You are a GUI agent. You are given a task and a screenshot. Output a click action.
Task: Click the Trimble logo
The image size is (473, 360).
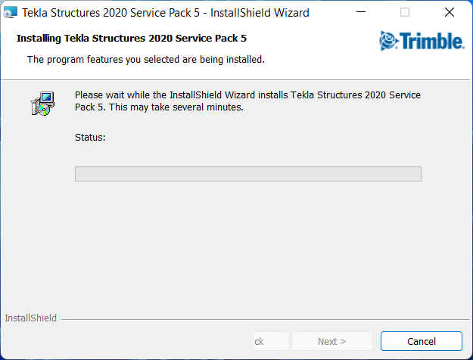[422, 41]
